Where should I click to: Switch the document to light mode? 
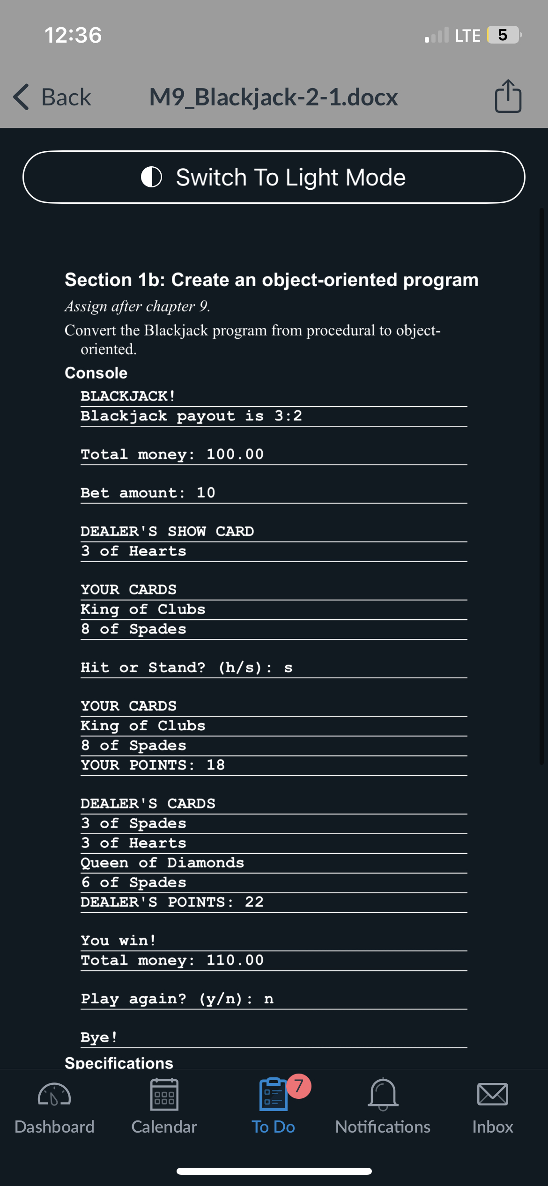[274, 177]
